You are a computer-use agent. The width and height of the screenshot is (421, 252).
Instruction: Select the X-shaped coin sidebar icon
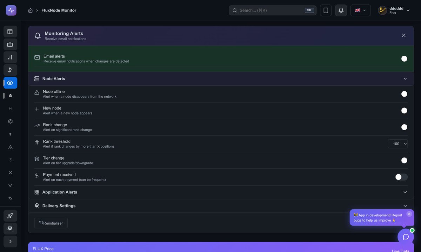pos(10,173)
